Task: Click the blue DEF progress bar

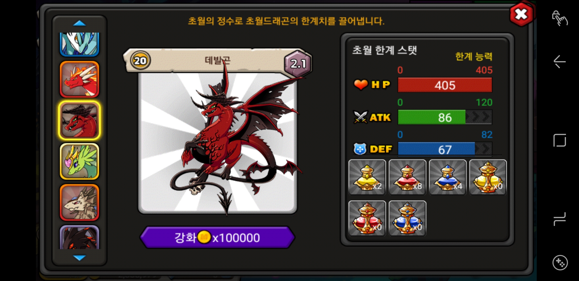Action: tap(445, 149)
